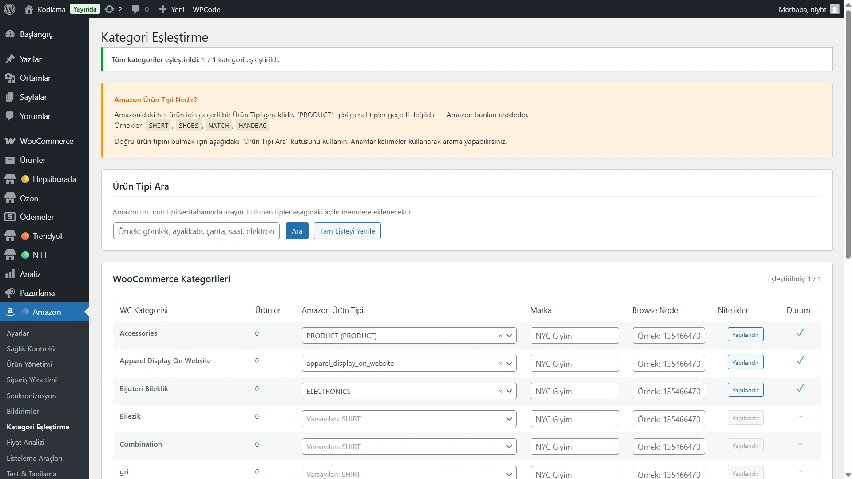Click the WooCommerce sidebar icon

pos(10,141)
